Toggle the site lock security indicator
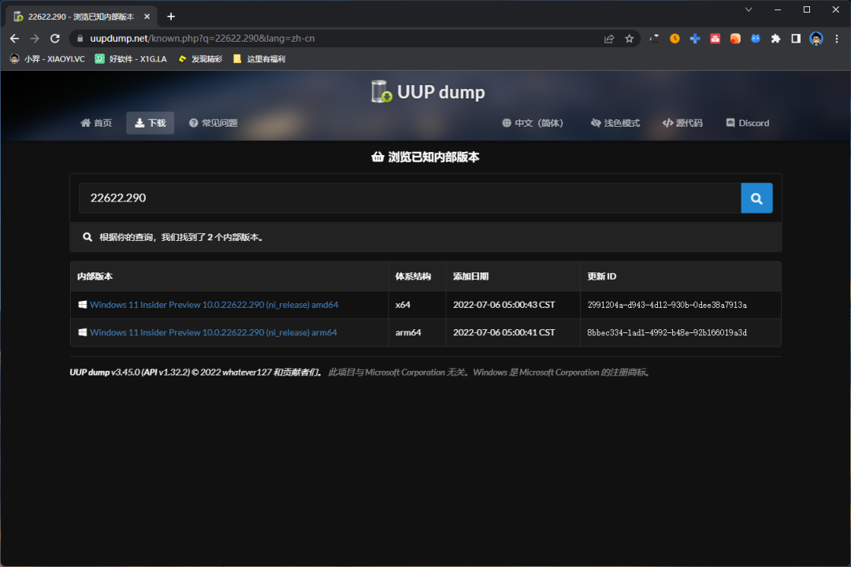Viewport: 851px width, 567px height. [79, 37]
